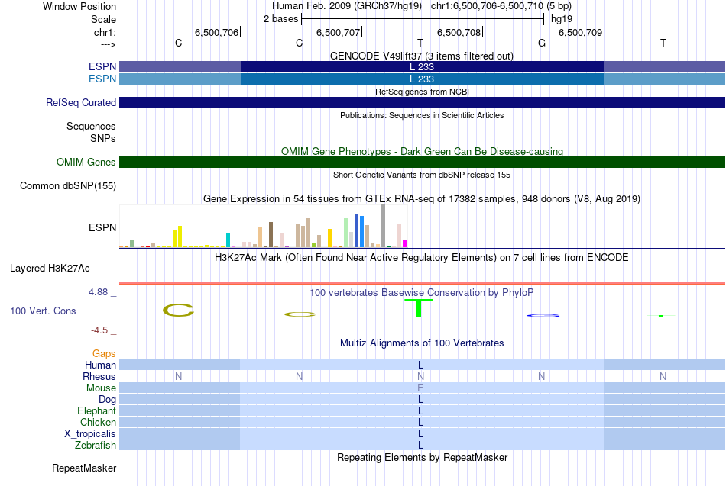726x486 pixels.
Task: Click the 'Human' alignment row label
Action: [100, 365]
